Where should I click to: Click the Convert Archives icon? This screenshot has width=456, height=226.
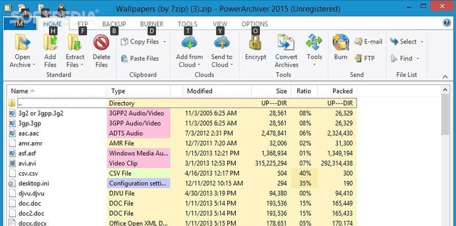286,43
